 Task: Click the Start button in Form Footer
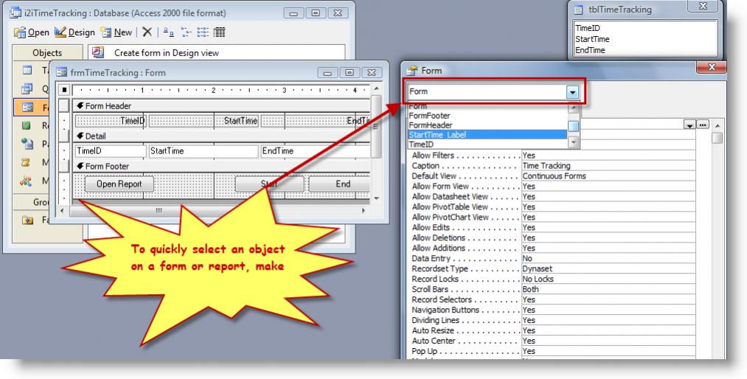tap(269, 184)
